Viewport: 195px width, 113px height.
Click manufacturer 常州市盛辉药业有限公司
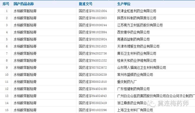click(x=135, y=75)
